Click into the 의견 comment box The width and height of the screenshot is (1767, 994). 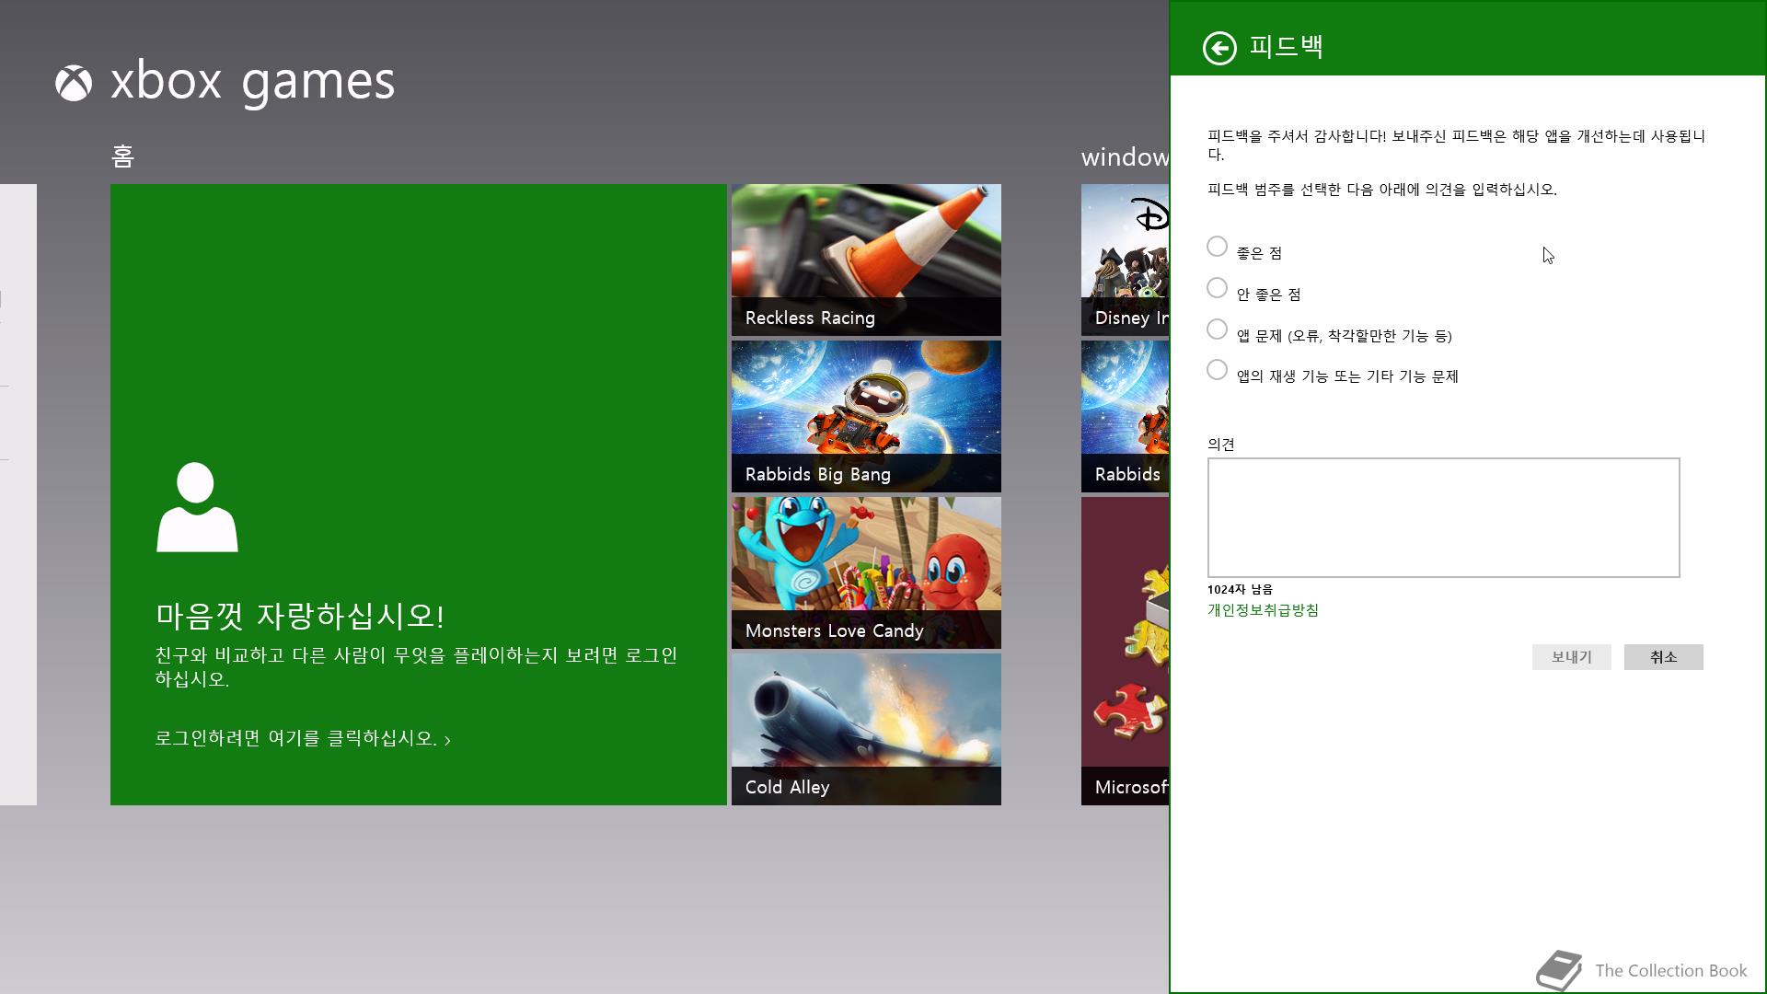pos(1443,517)
